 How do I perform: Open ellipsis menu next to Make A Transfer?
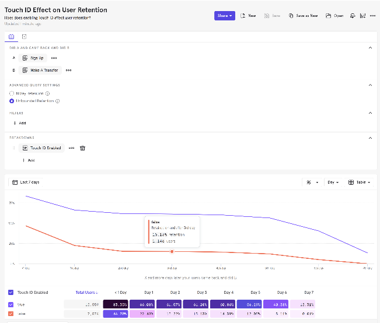coord(68,70)
